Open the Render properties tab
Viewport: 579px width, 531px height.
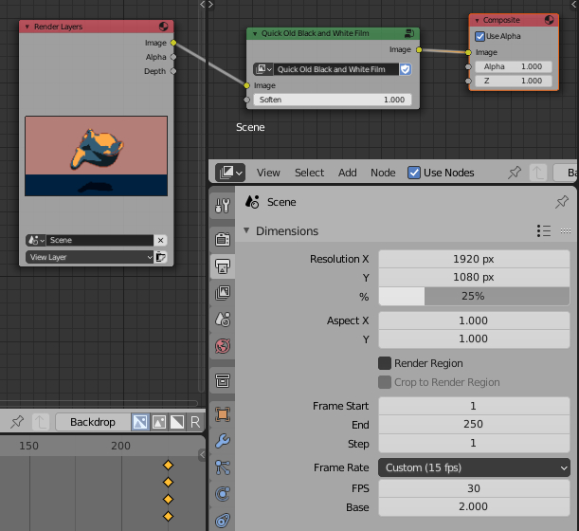tap(223, 239)
